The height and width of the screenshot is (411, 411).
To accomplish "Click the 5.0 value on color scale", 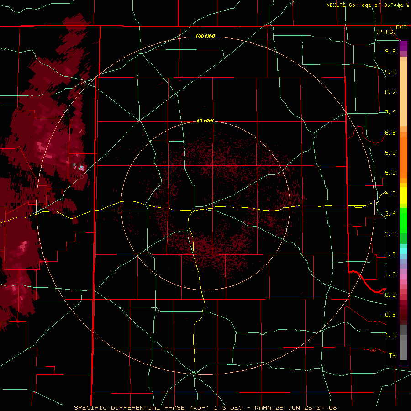I will point(390,173).
